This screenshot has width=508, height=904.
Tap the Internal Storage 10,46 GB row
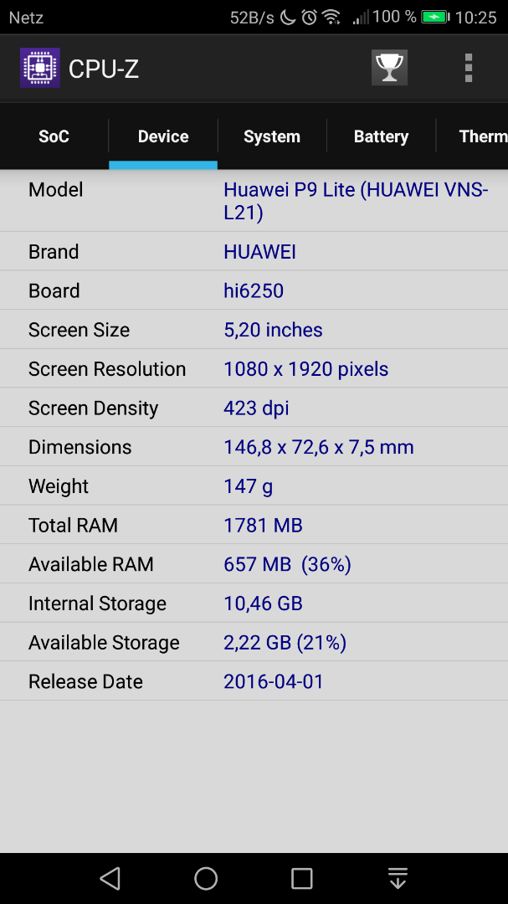[x=254, y=603]
